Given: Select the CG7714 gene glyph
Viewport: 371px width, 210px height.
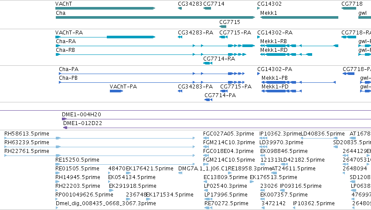Looking at the screenshot, I should (207, 8).
